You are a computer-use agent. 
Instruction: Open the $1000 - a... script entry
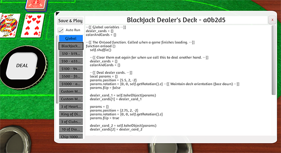click(71, 84)
